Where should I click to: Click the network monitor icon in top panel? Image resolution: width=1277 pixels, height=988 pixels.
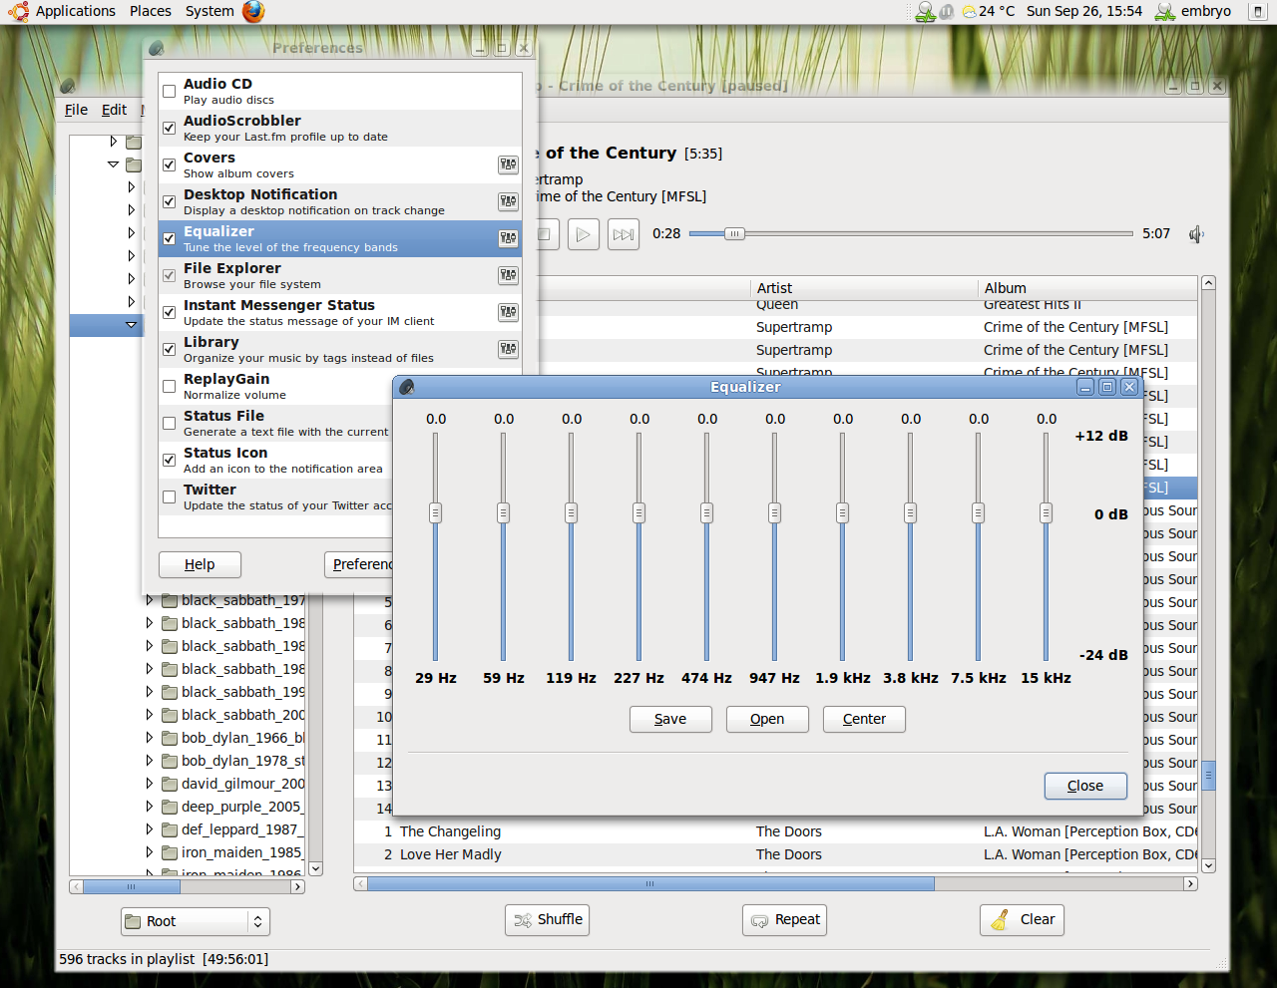(925, 11)
